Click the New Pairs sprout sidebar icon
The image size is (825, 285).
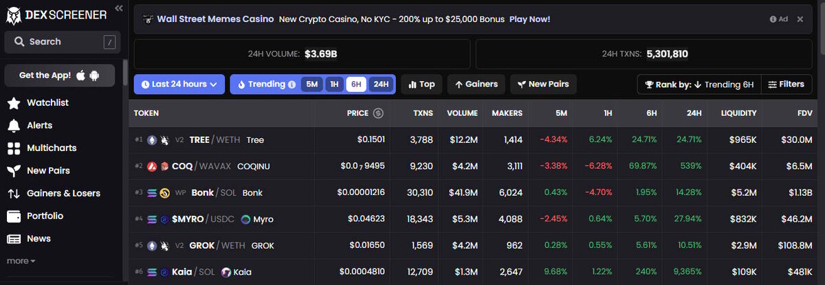[13, 171]
